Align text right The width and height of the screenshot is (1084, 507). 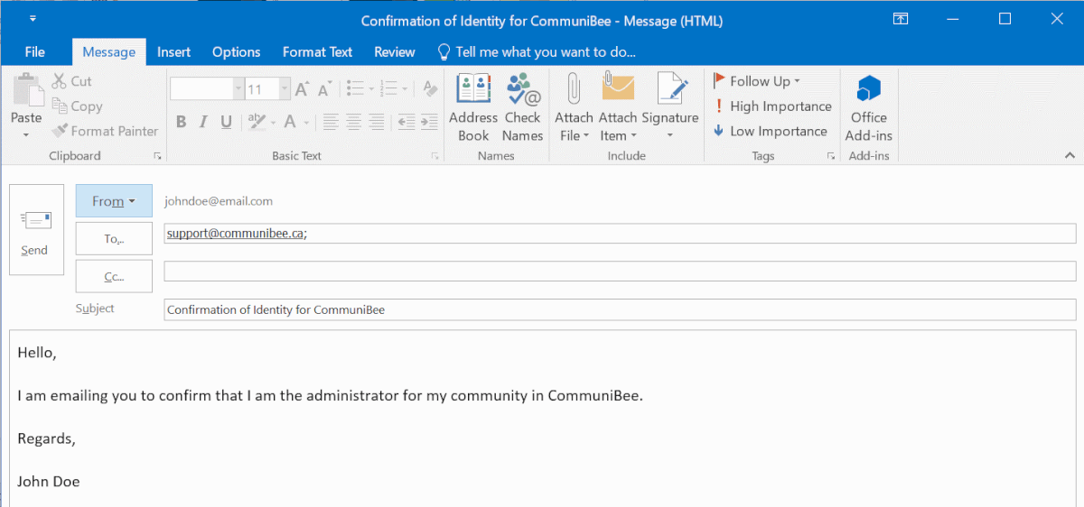tap(376, 121)
